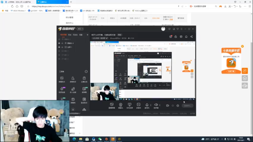Click orange play button on right sidebar

point(245,71)
